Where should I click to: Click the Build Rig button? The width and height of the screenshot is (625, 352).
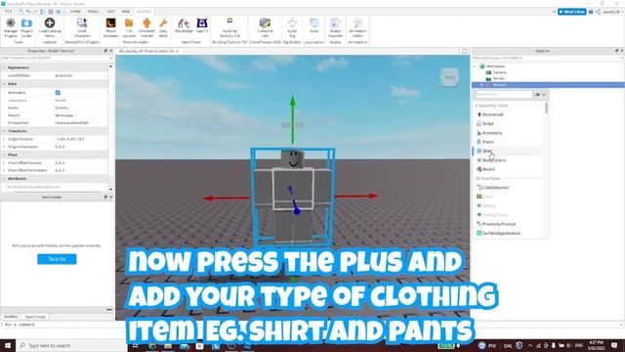[292, 27]
